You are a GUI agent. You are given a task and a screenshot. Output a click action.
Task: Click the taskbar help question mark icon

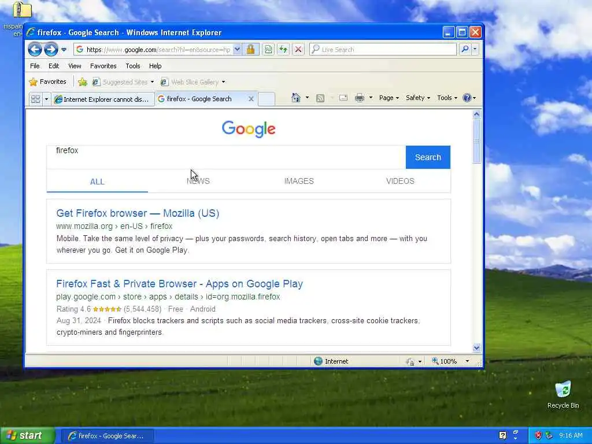click(502, 435)
